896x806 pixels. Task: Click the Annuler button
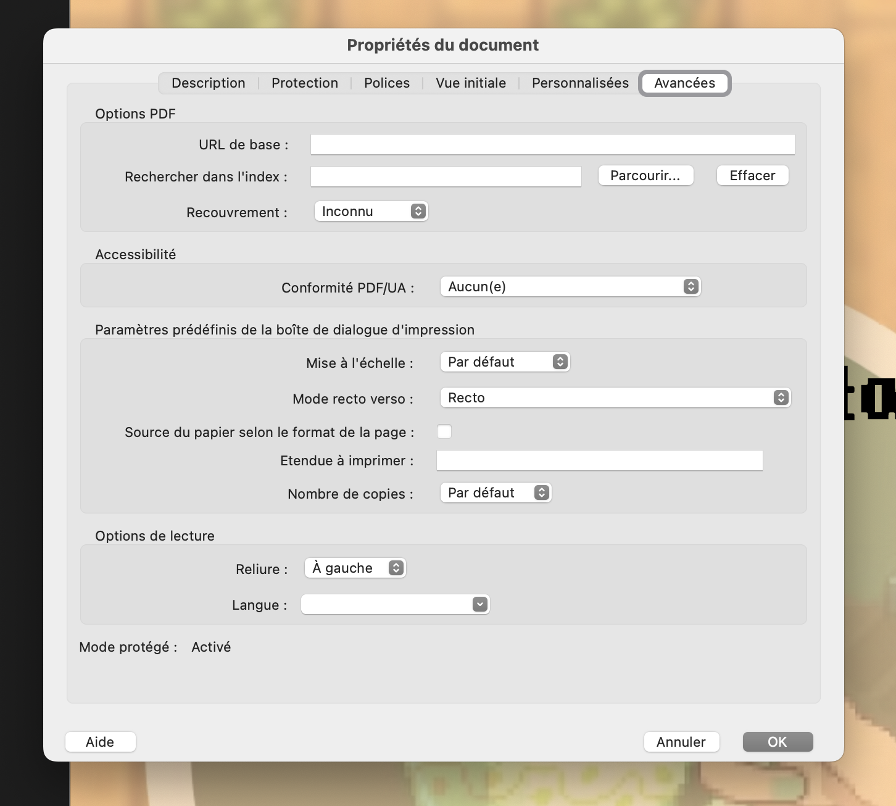coord(682,742)
